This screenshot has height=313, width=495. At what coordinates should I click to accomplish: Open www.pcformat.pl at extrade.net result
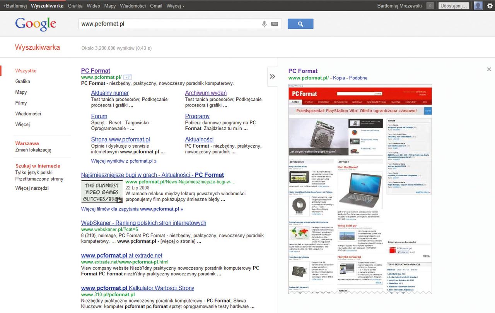click(121, 256)
